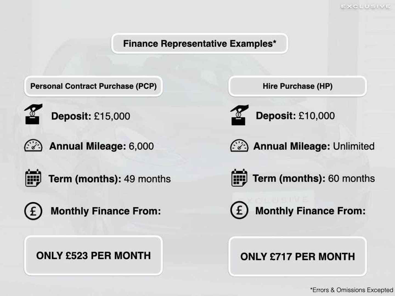
Task: Click the HP pound sign circle icon
Action: [239, 210]
